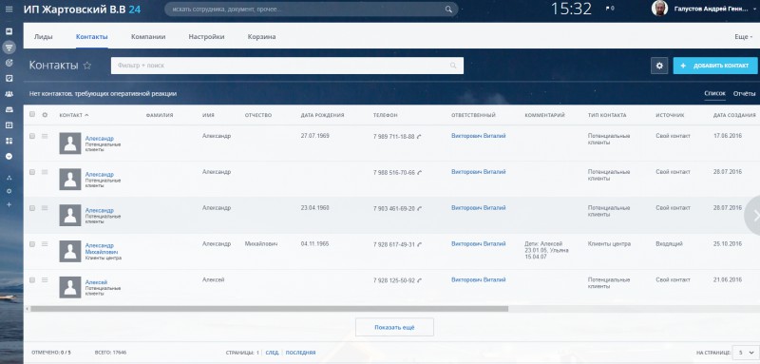Call number 7 988 516-70-66 handset icon
The width and height of the screenshot is (760, 364).
tap(419, 173)
